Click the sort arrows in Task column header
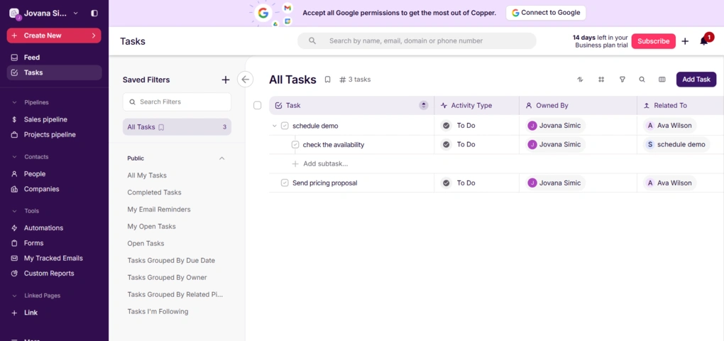 [x=424, y=105]
